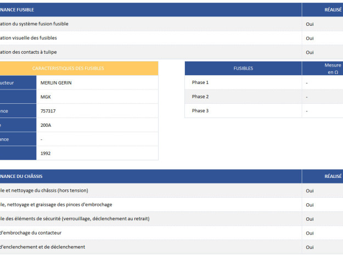The height and width of the screenshot is (257, 343).
Task: Click Oui for système fusion fusible row
Action: click(310, 24)
